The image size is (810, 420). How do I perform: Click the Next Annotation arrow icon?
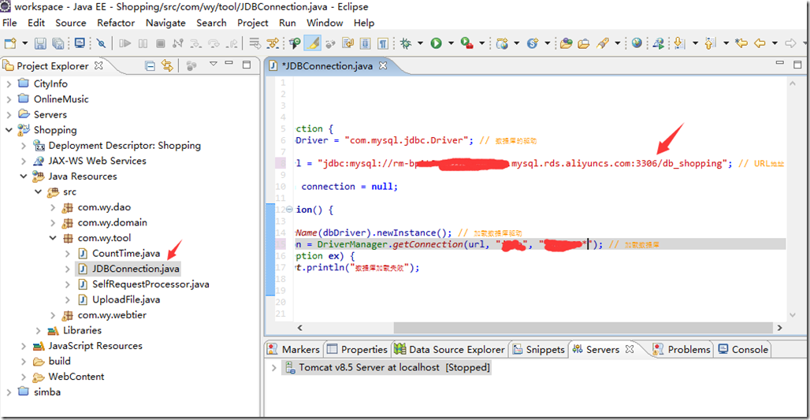(680, 43)
